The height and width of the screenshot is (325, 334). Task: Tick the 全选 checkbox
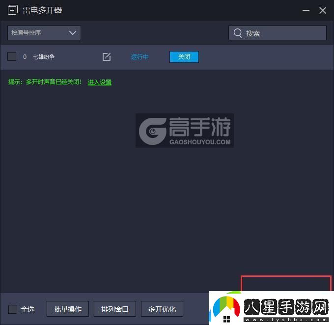click(13, 309)
